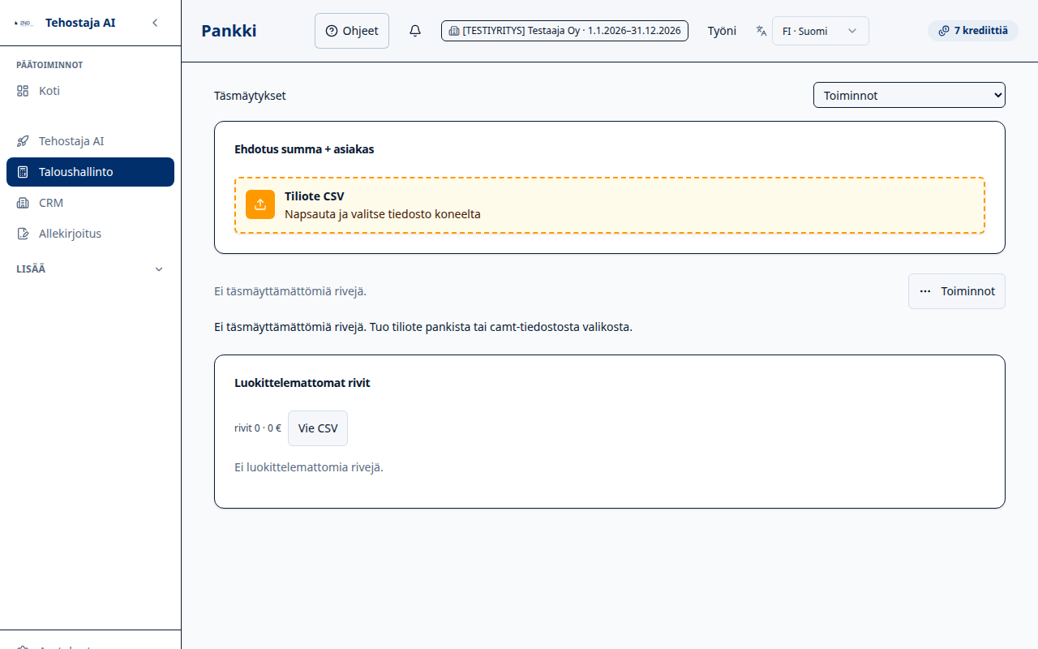Open notifications bell
Image resolution: width=1038 pixels, height=649 pixels.
click(415, 31)
